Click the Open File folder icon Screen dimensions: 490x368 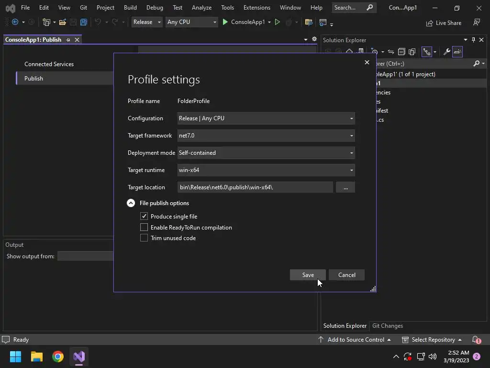coord(63,22)
